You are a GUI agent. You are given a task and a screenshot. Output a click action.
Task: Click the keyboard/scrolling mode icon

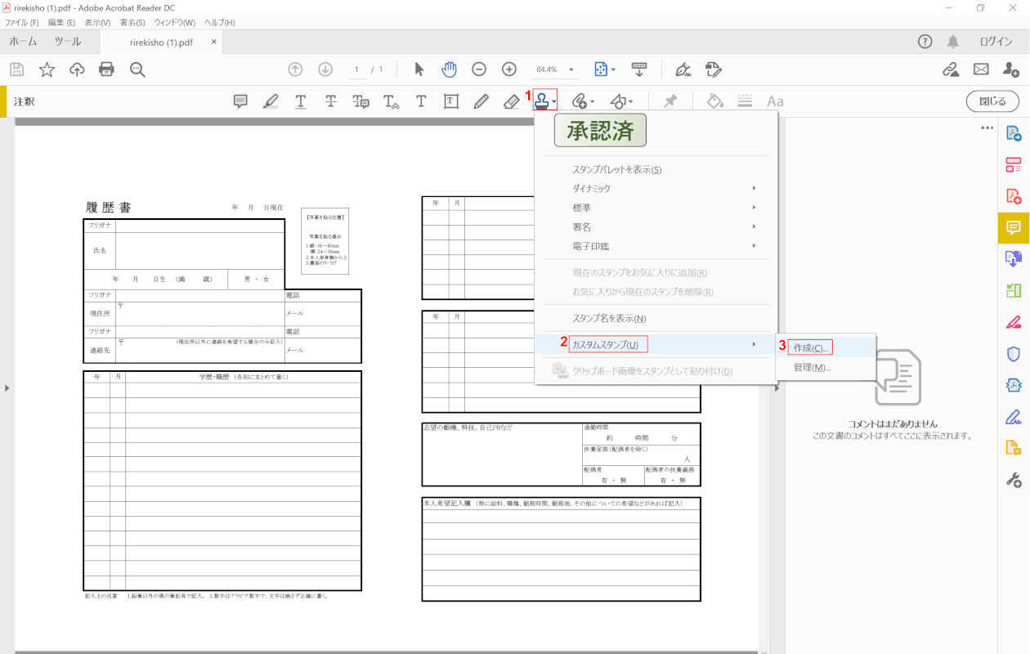tap(639, 69)
